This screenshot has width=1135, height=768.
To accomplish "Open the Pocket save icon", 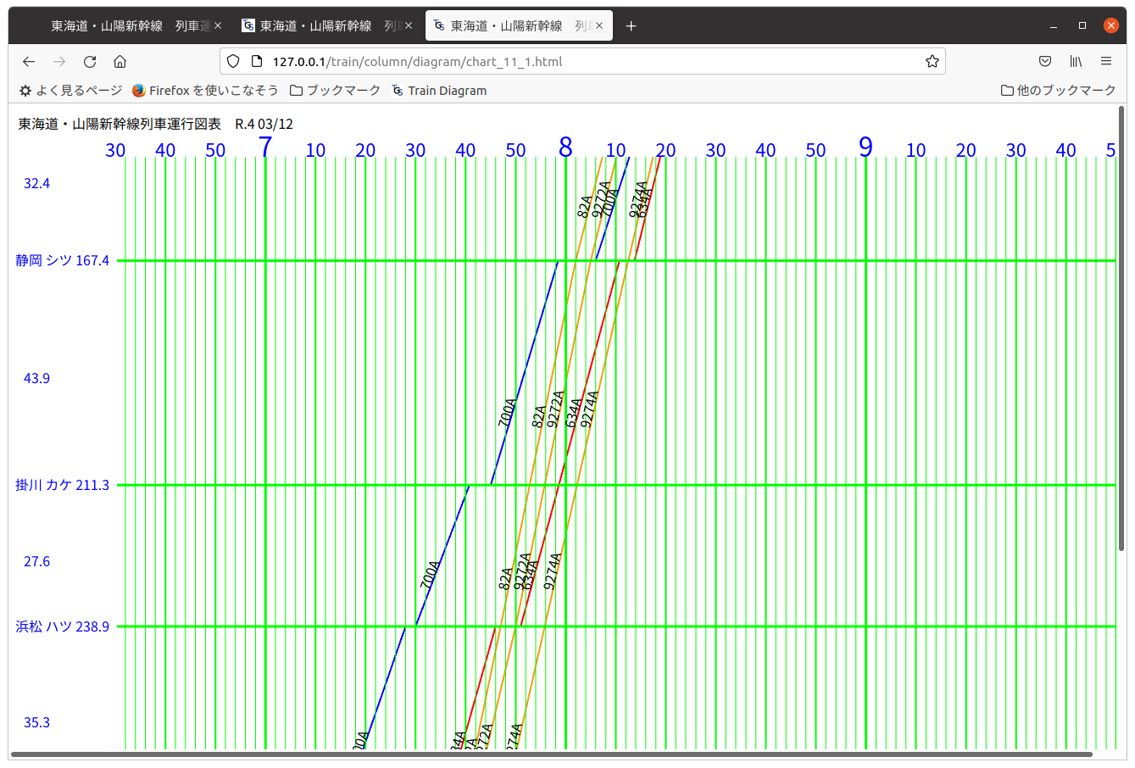I will coord(1045,61).
